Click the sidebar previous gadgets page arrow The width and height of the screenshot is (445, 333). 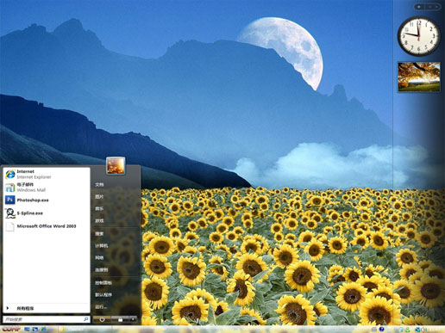coord(429,7)
